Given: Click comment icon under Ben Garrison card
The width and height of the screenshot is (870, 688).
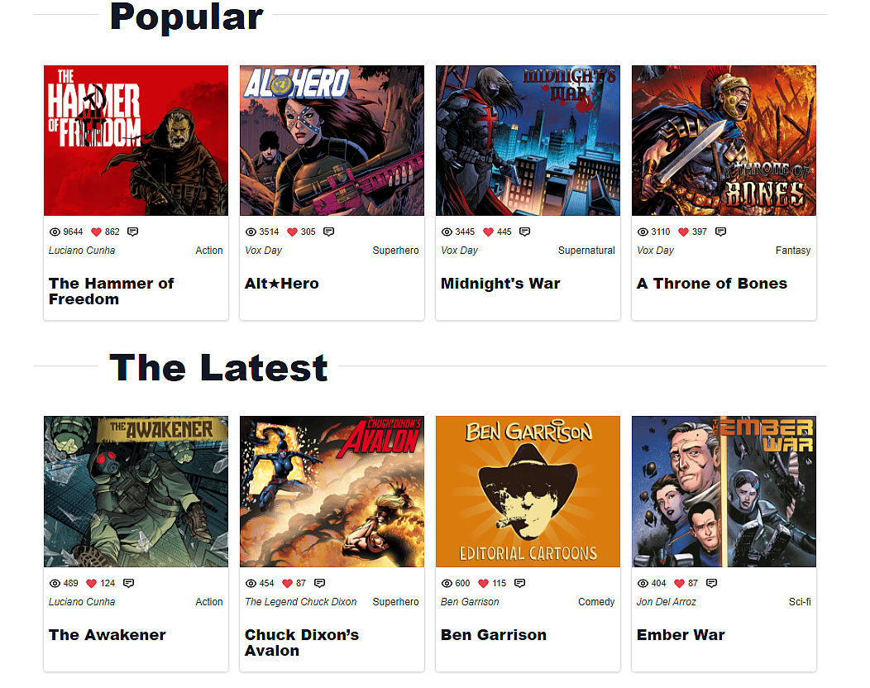Looking at the screenshot, I should [520, 583].
